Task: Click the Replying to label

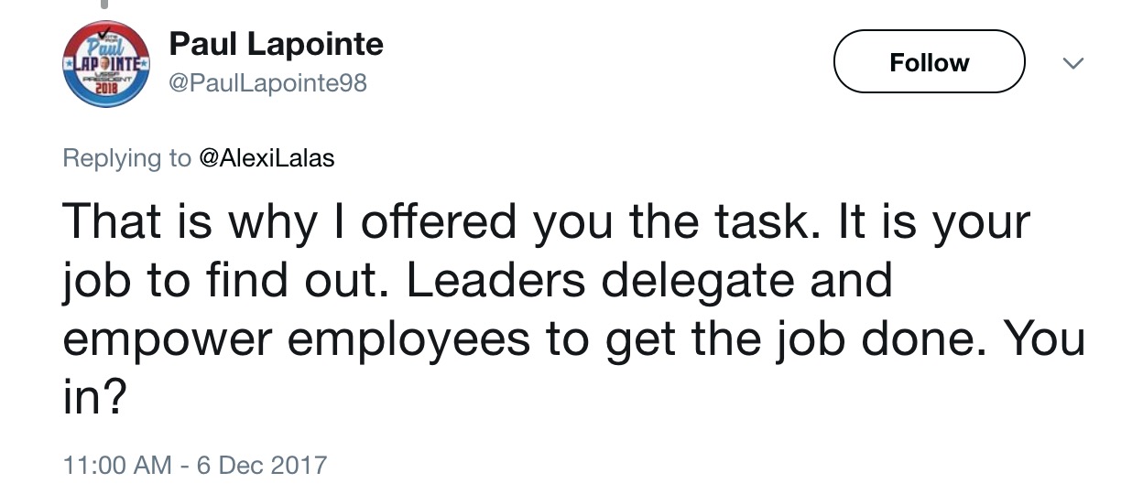Action: coord(126,159)
